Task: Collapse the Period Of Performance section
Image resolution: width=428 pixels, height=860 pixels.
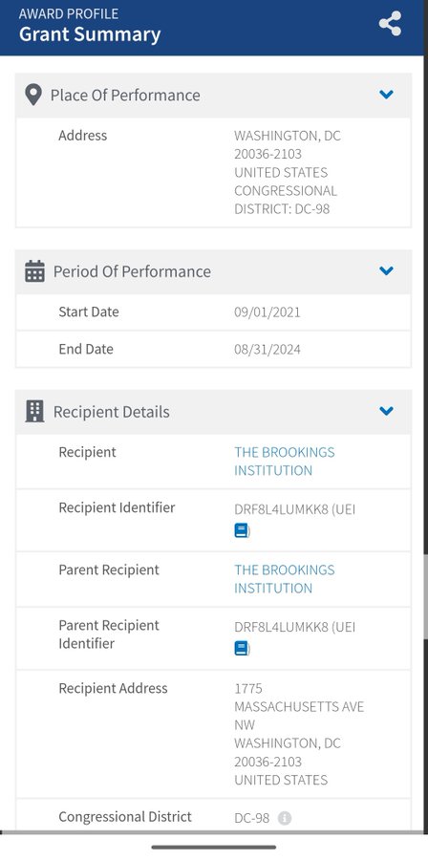Action: [x=386, y=270]
